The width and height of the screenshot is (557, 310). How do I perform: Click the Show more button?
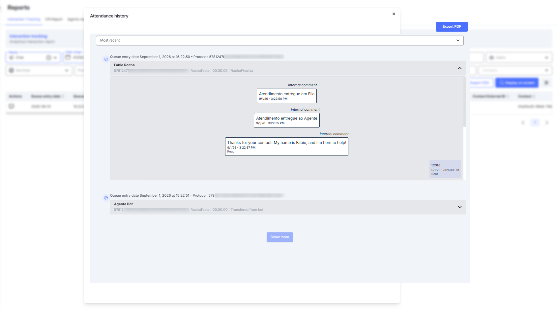pyautogui.click(x=279, y=237)
